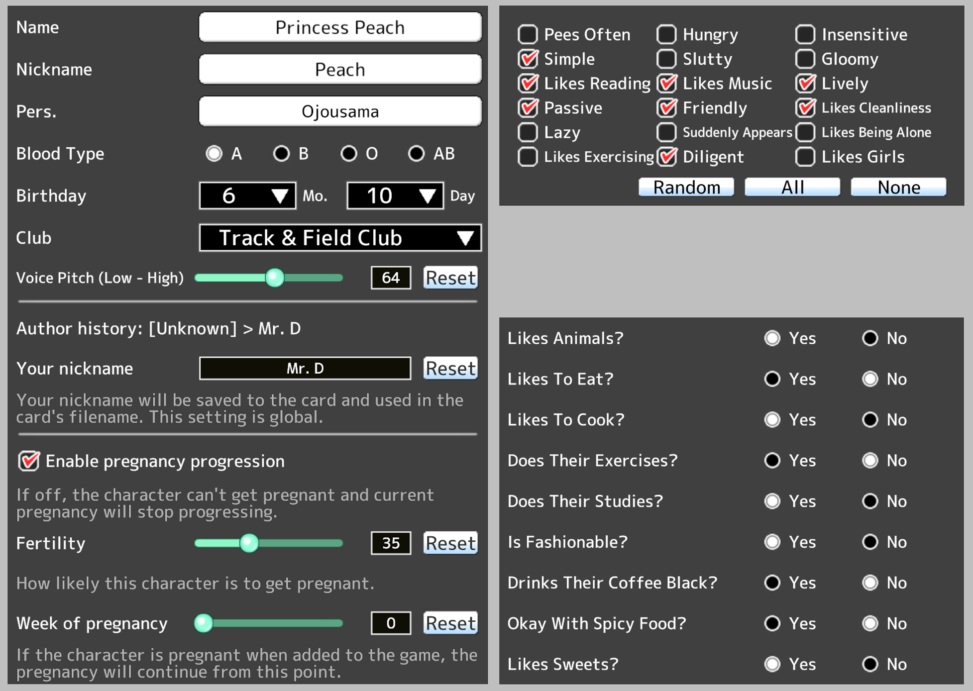Select Yes for Is Fashionable

point(772,542)
